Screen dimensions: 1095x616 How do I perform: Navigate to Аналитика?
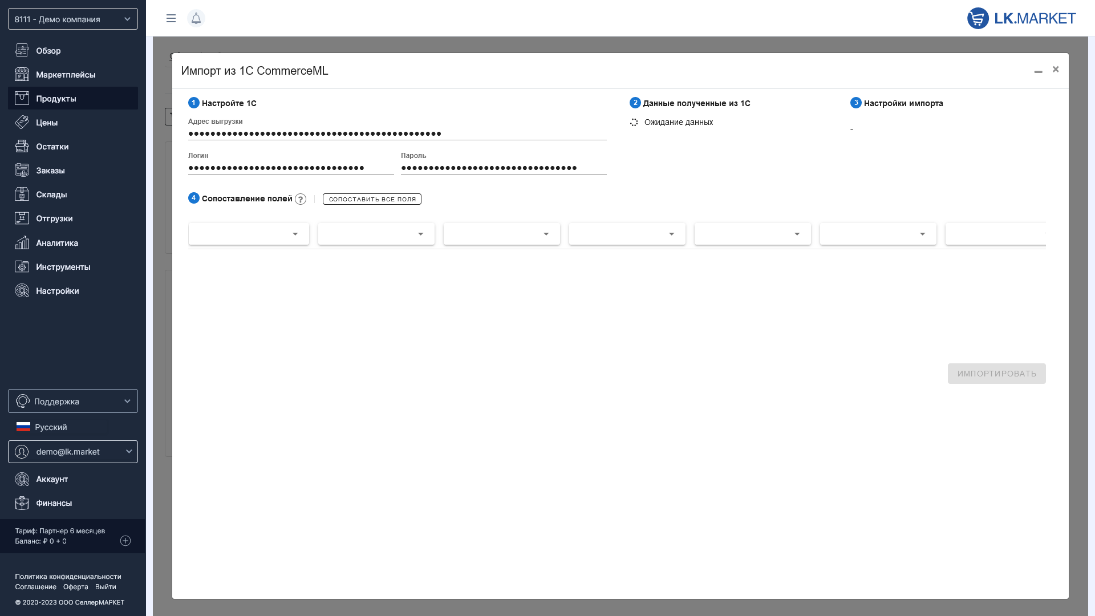[73, 243]
